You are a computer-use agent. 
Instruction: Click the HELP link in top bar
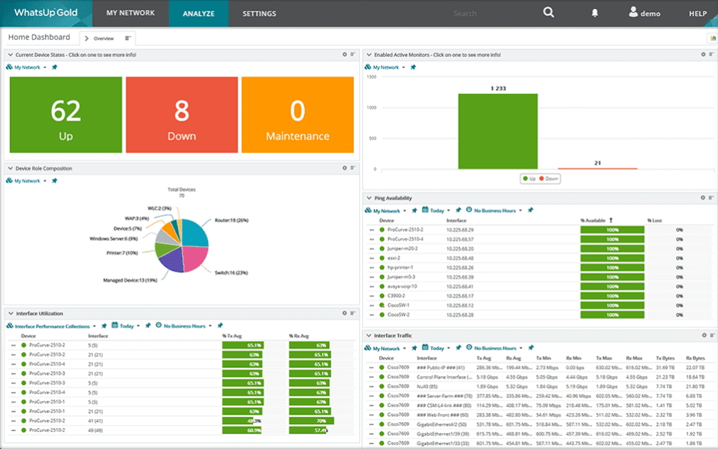coord(698,14)
